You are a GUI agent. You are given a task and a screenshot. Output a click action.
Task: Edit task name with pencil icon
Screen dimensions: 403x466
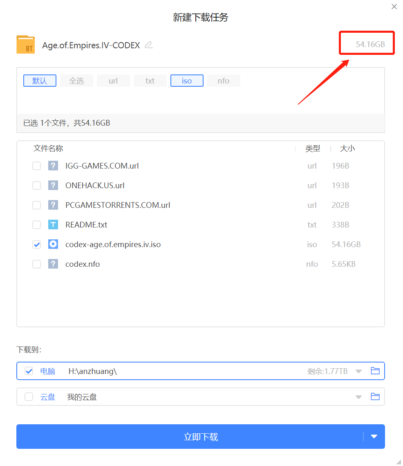[x=148, y=45]
